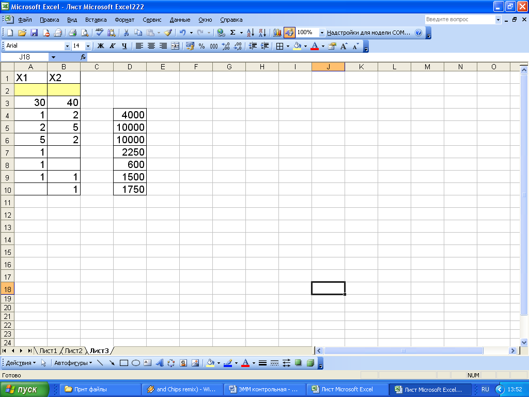This screenshot has height=397, width=529.
Task: Open the zoom dropdown showing 100%
Action: (x=322, y=33)
